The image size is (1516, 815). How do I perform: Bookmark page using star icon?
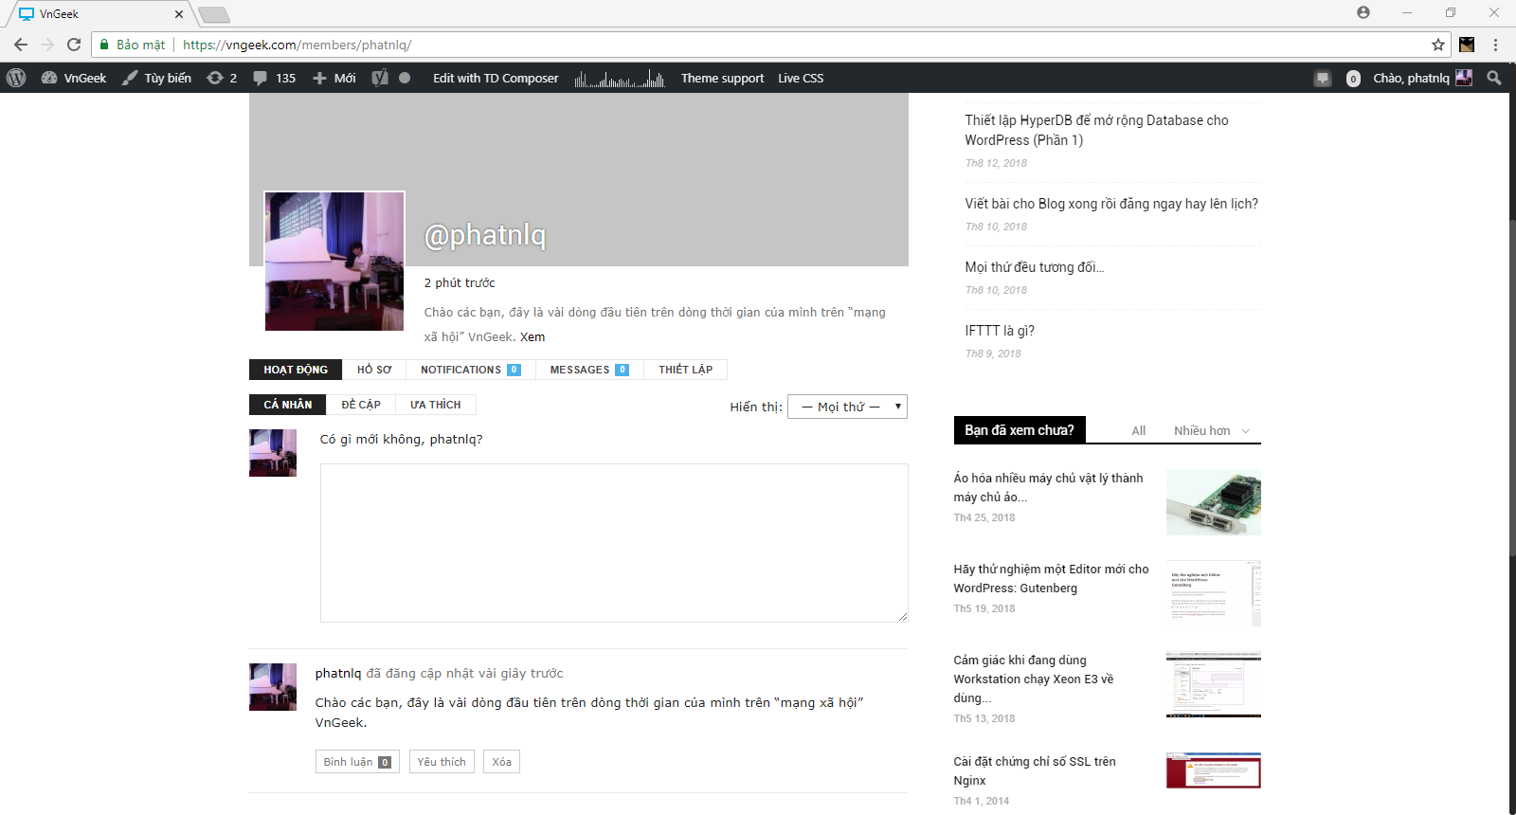pyautogui.click(x=1438, y=45)
